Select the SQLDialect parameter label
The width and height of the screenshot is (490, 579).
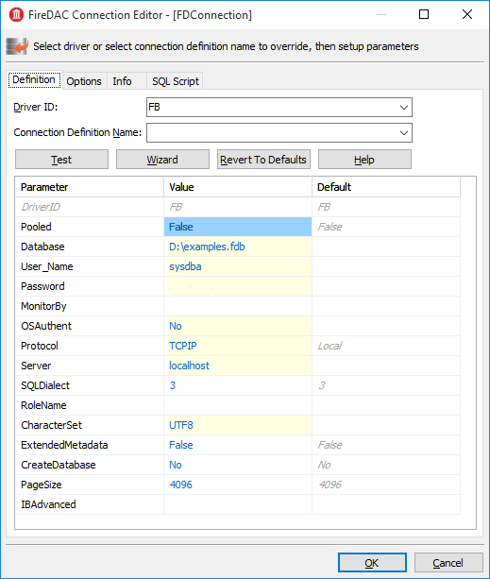coord(45,385)
